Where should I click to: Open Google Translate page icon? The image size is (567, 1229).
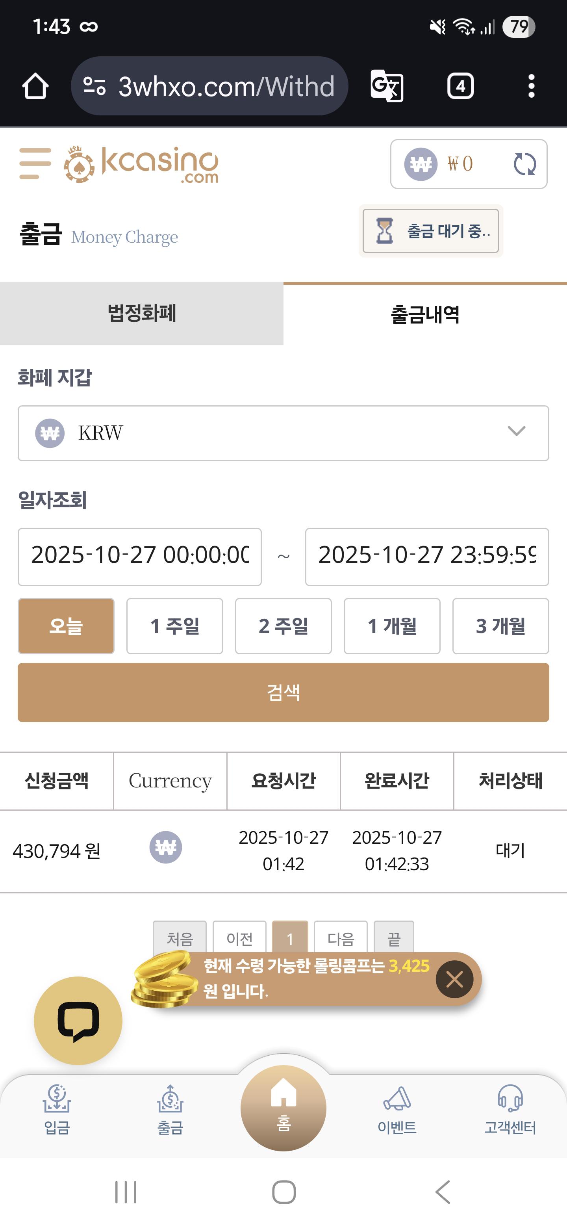pos(387,86)
